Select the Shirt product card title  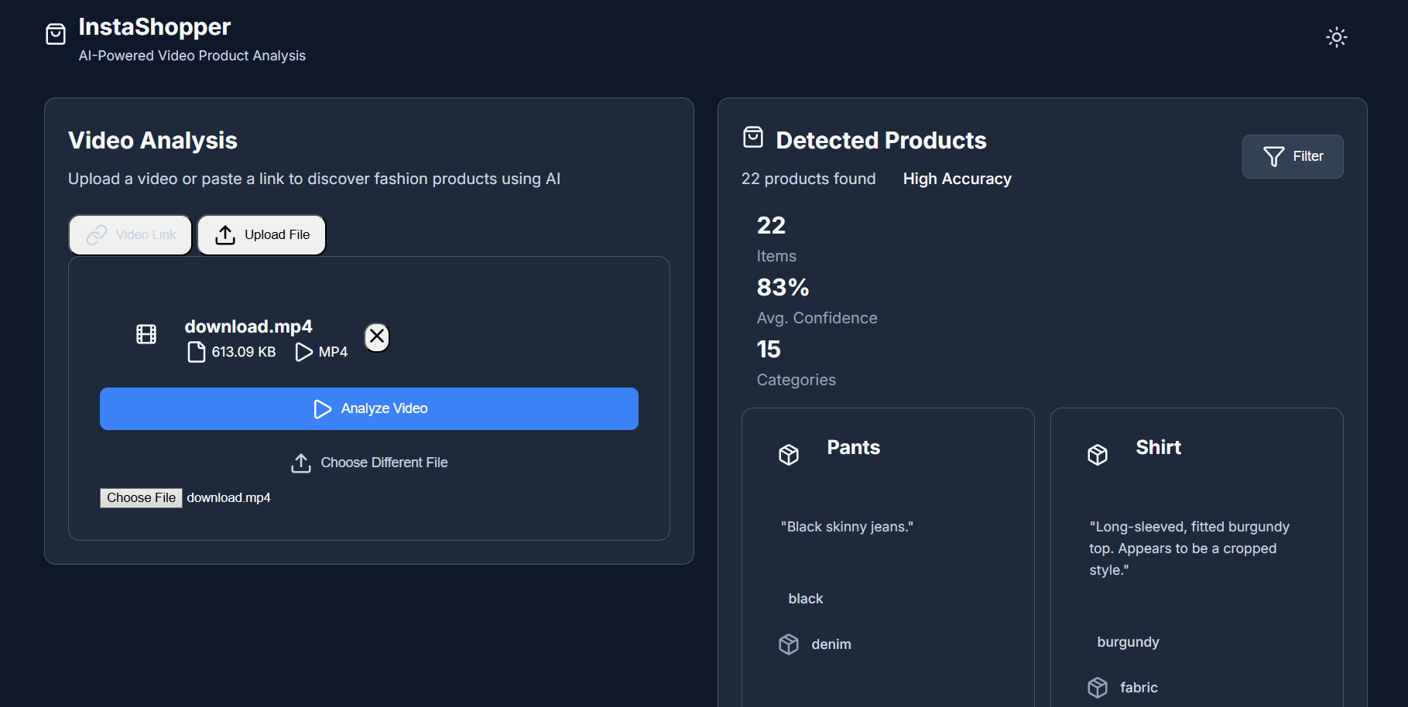pyautogui.click(x=1158, y=448)
